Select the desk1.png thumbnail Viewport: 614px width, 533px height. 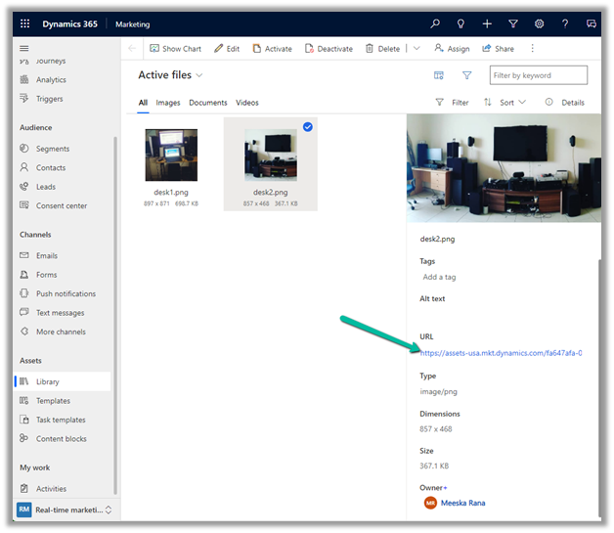(171, 155)
